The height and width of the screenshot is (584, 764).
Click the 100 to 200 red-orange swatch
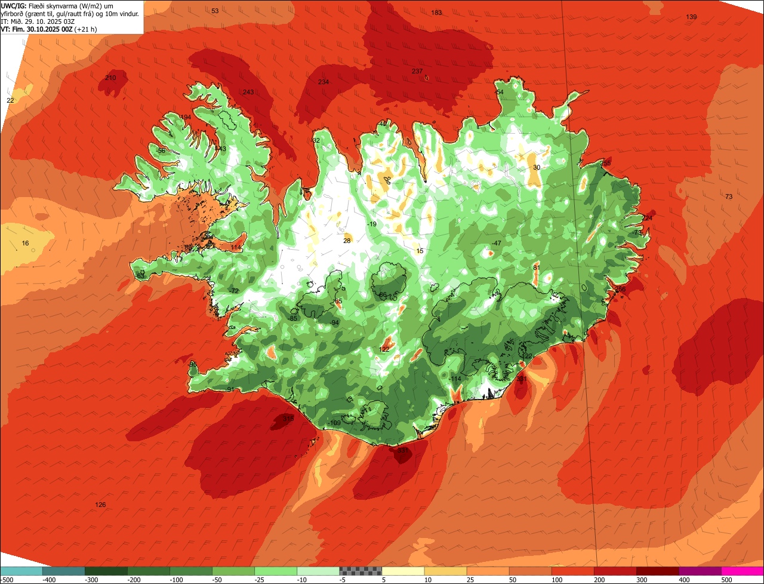572,571
